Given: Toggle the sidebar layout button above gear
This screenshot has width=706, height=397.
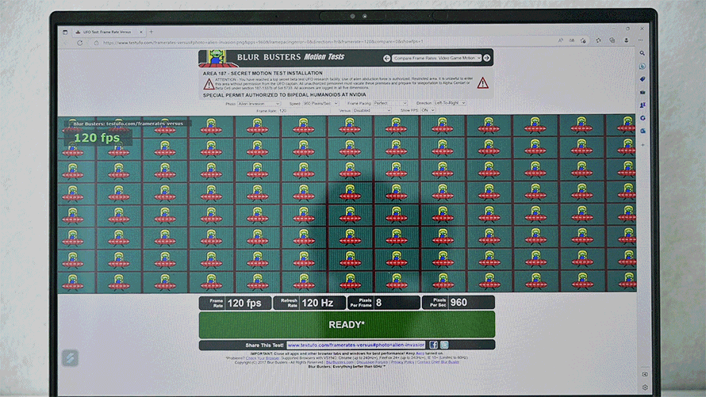Looking at the screenshot, I should tap(645, 374).
